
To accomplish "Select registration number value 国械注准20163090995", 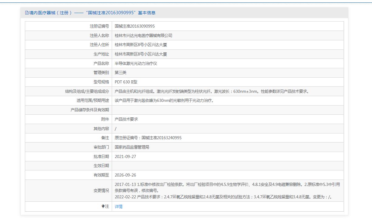I will click(x=135, y=26).
